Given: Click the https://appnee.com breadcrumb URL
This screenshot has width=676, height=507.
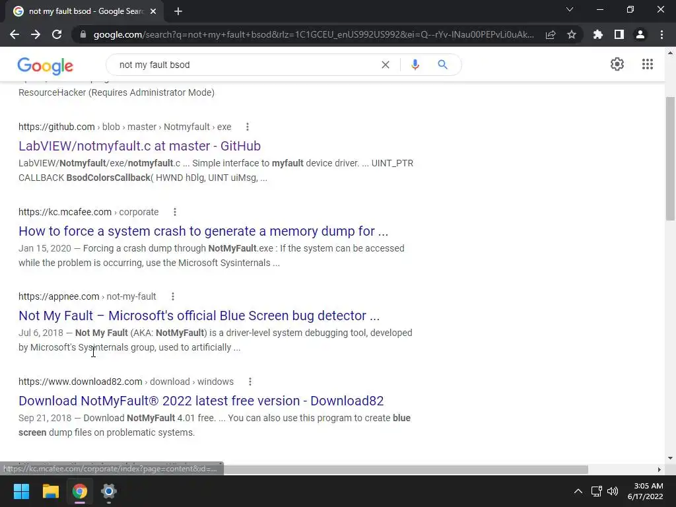Looking at the screenshot, I should tap(59, 296).
